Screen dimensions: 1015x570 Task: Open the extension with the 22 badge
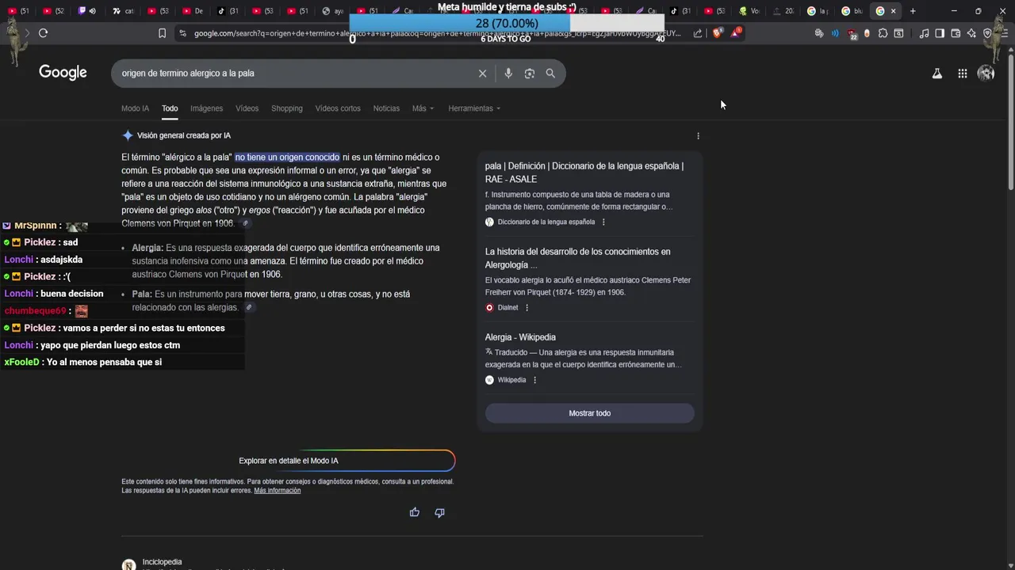852,33
